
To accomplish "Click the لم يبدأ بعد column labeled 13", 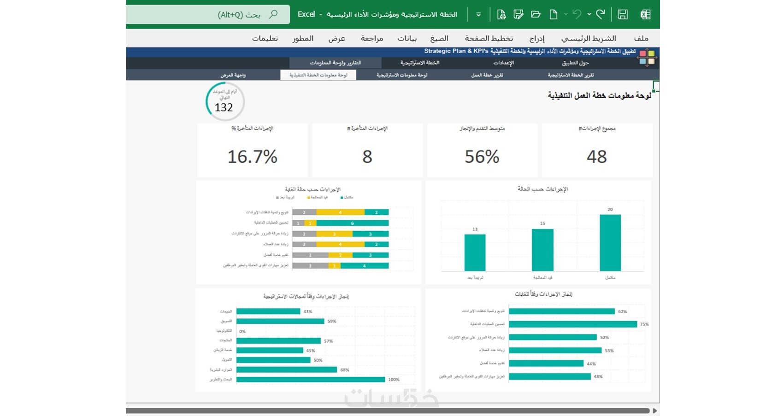I will pos(475,253).
